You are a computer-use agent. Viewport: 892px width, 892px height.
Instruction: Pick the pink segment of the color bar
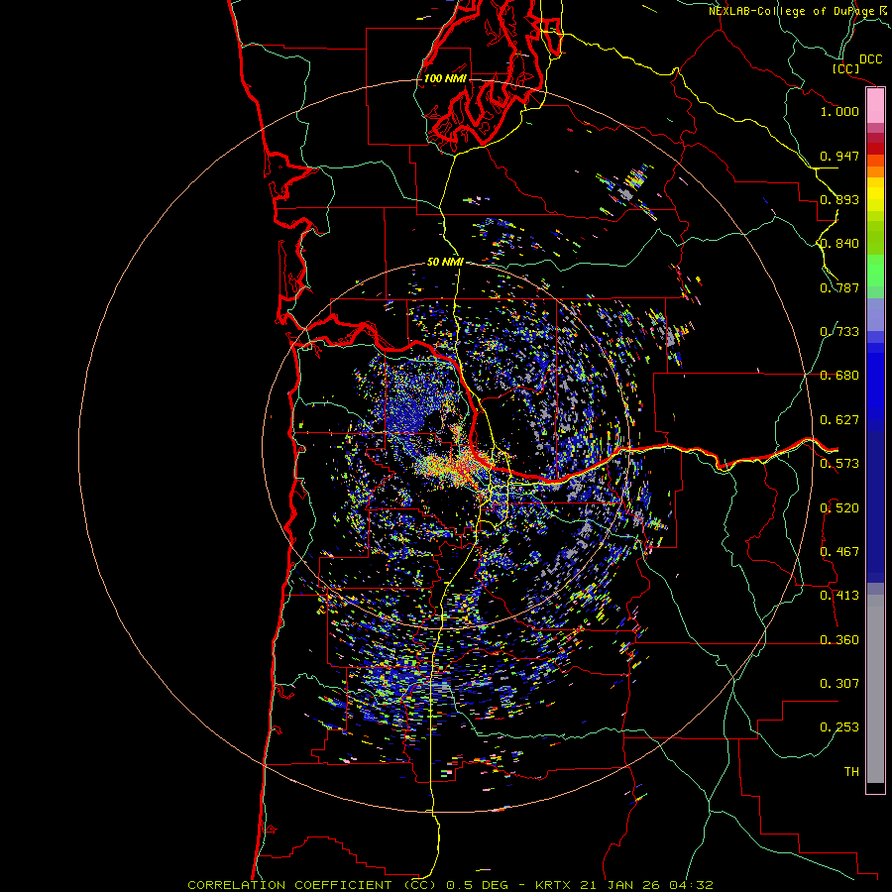coord(875,106)
